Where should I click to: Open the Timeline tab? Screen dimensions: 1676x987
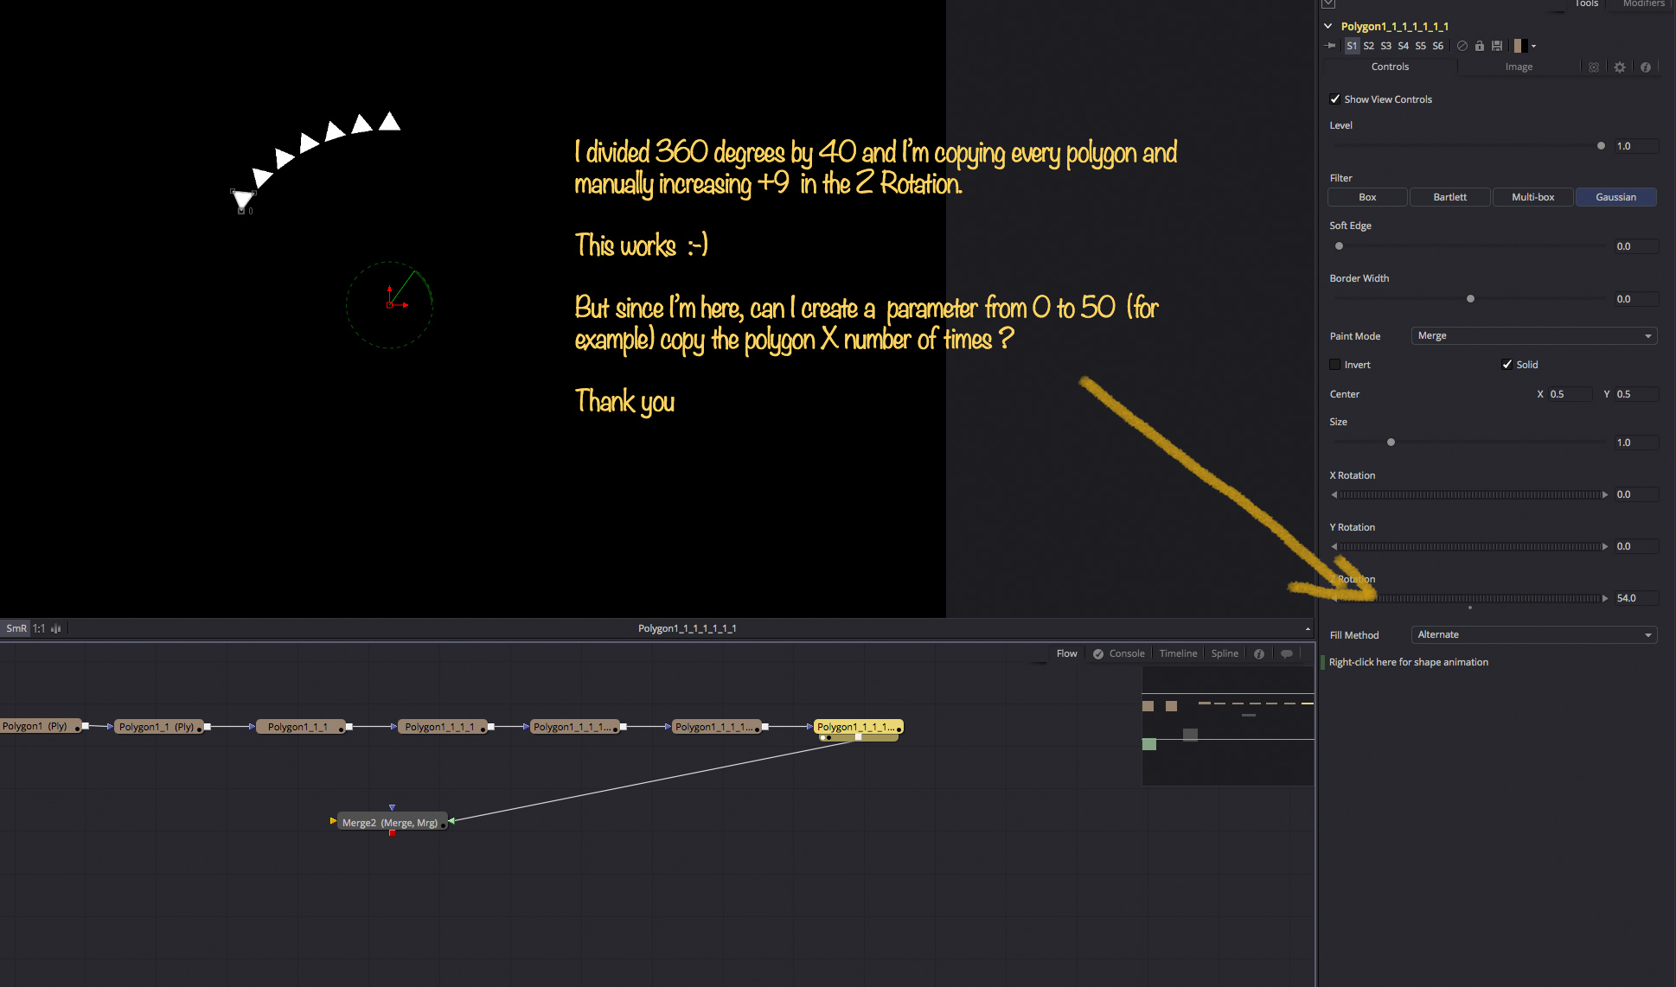coord(1178,653)
